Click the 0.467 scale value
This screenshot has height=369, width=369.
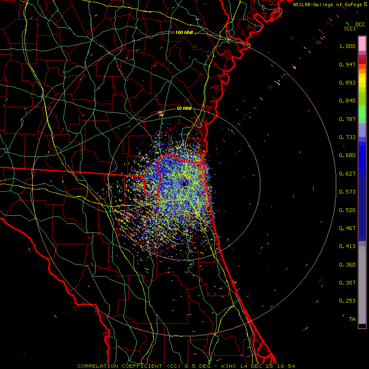click(347, 228)
